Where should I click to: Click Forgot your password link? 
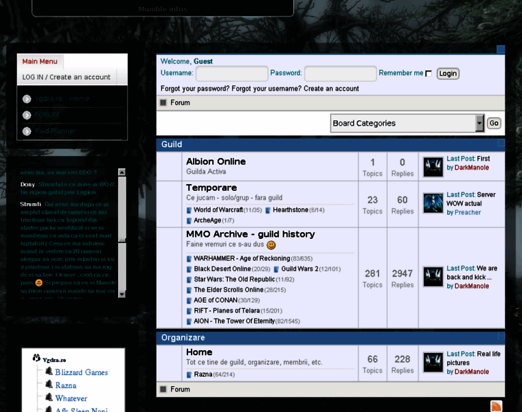[x=195, y=89]
